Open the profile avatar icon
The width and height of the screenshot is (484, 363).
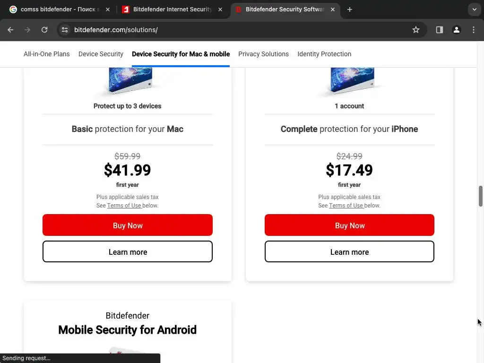(456, 30)
